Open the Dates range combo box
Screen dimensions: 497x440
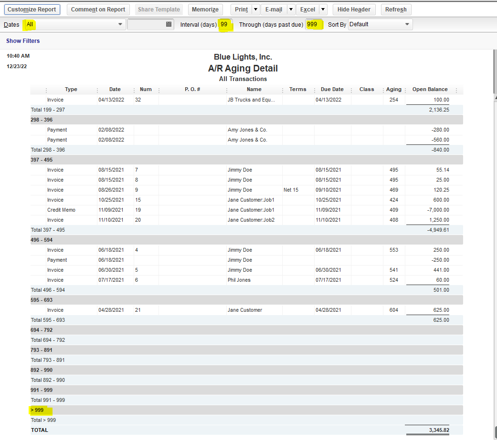coord(75,24)
